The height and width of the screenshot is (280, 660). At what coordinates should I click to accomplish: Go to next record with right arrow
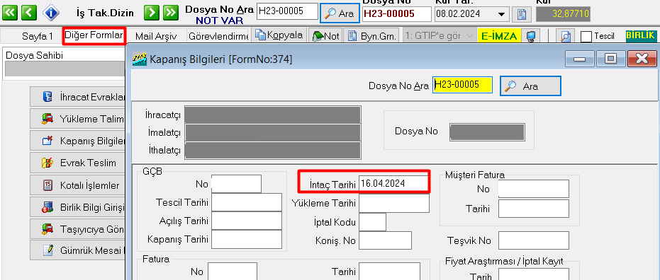[x=151, y=13]
